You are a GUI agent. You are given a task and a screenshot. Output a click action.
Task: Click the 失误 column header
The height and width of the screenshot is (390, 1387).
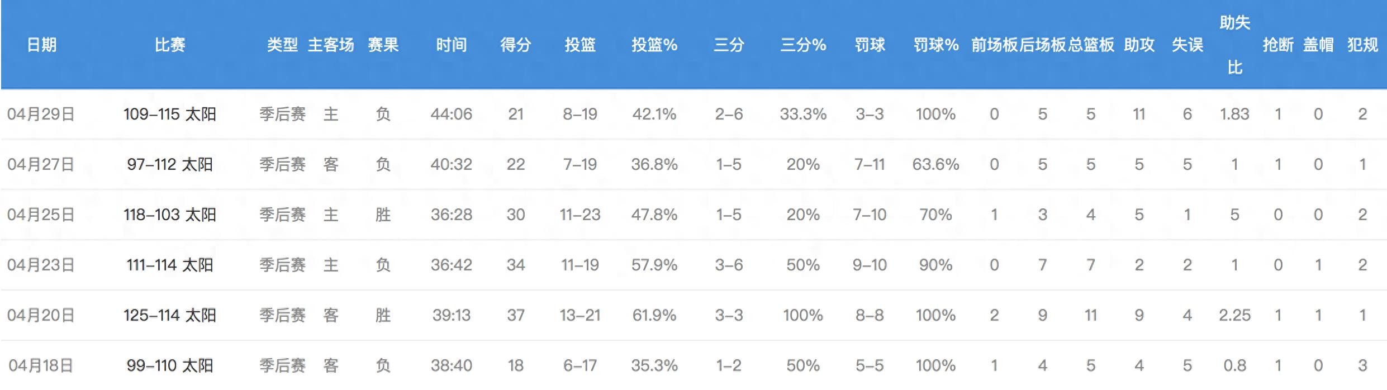[x=1187, y=45]
